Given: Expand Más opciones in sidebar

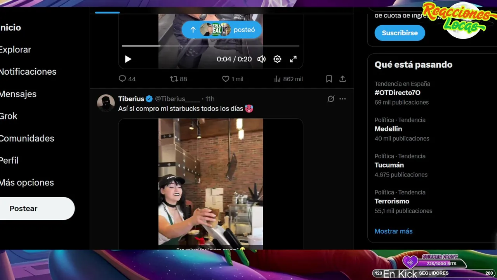Looking at the screenshot, I should [26, 182].
